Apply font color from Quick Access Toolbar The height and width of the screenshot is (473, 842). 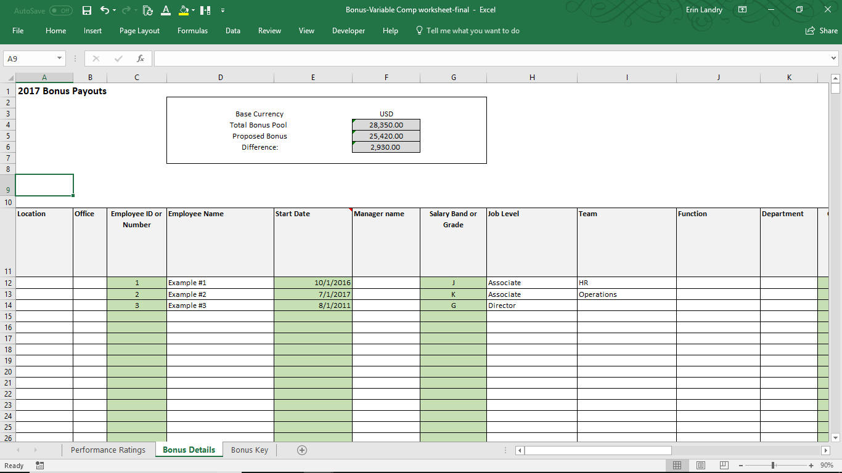click(x=166, y=10)
